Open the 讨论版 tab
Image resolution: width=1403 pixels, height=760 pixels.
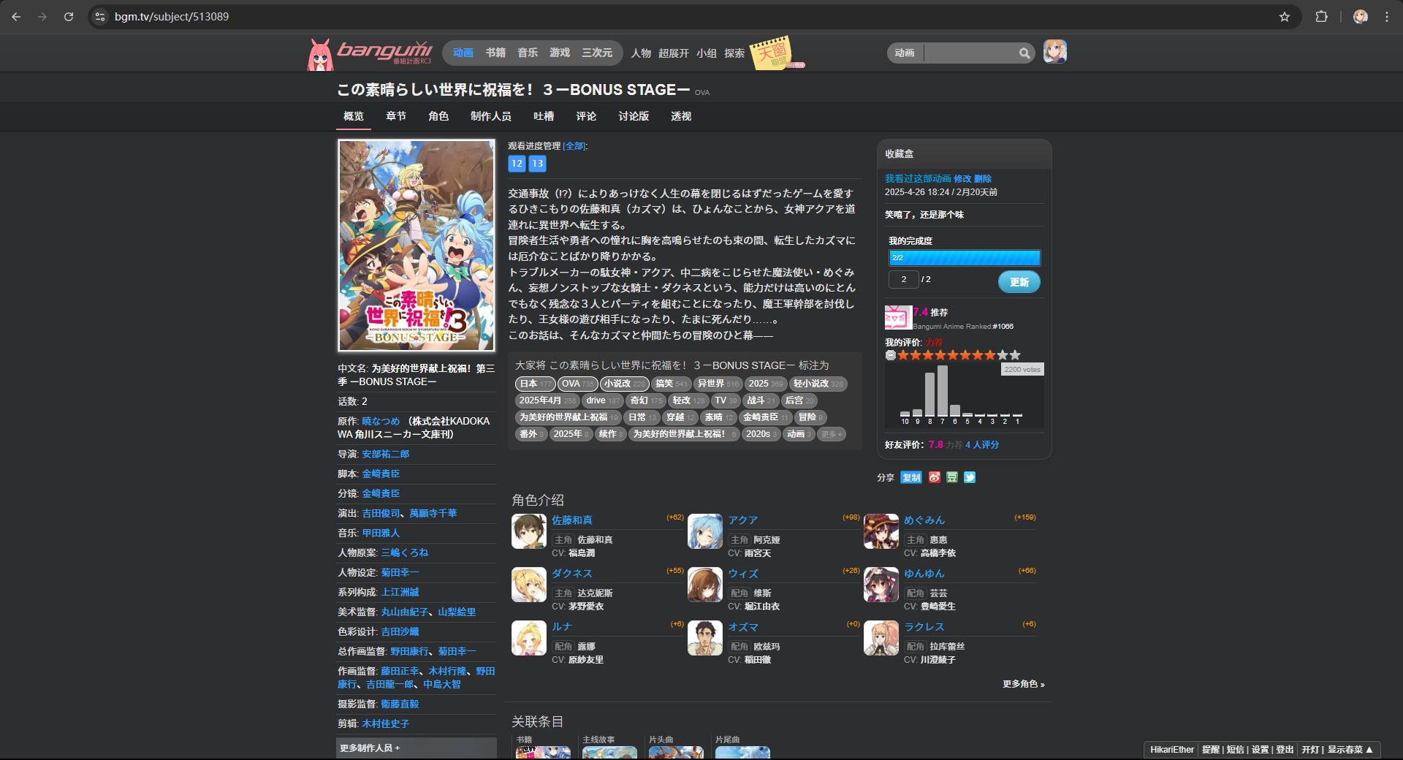click(634, 116)
